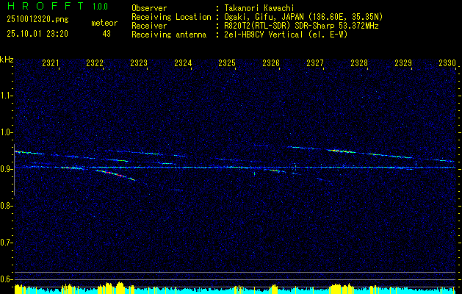The height and width of the screenshot is (294, 462).
Task: Click the 2326 time marker
Action: pos(271,62)
